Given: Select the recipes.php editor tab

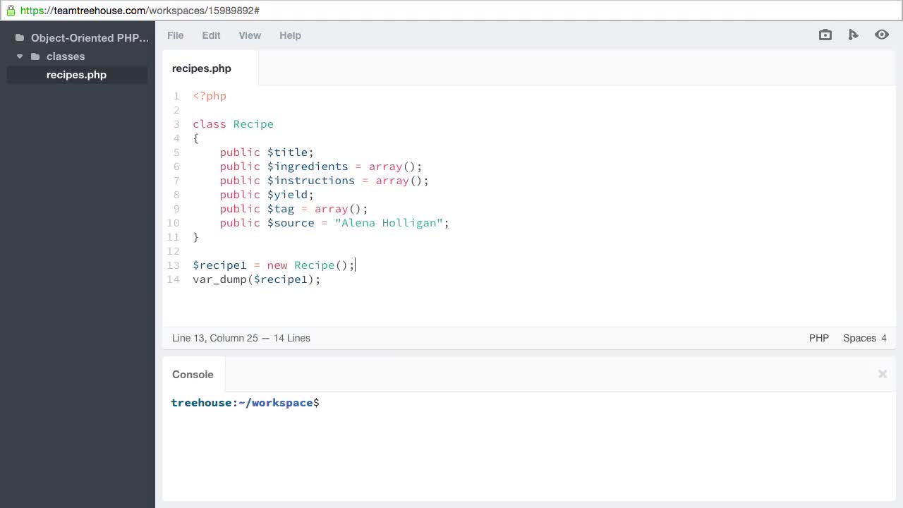Looking at the screenshot, I should pos(210,68).
